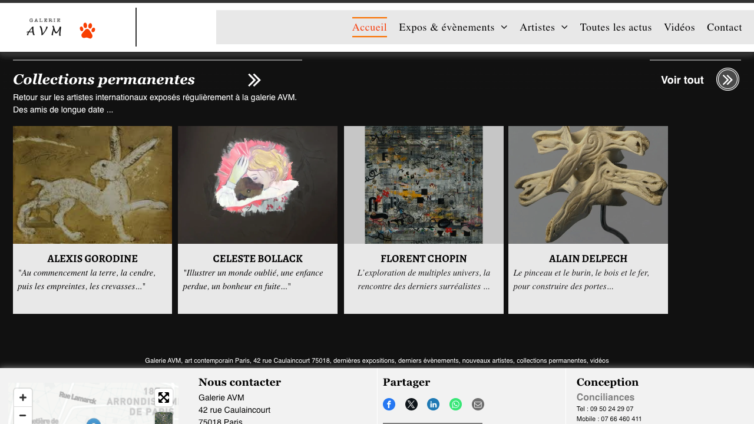Open the Toutes les actus page

pos(616,27)
